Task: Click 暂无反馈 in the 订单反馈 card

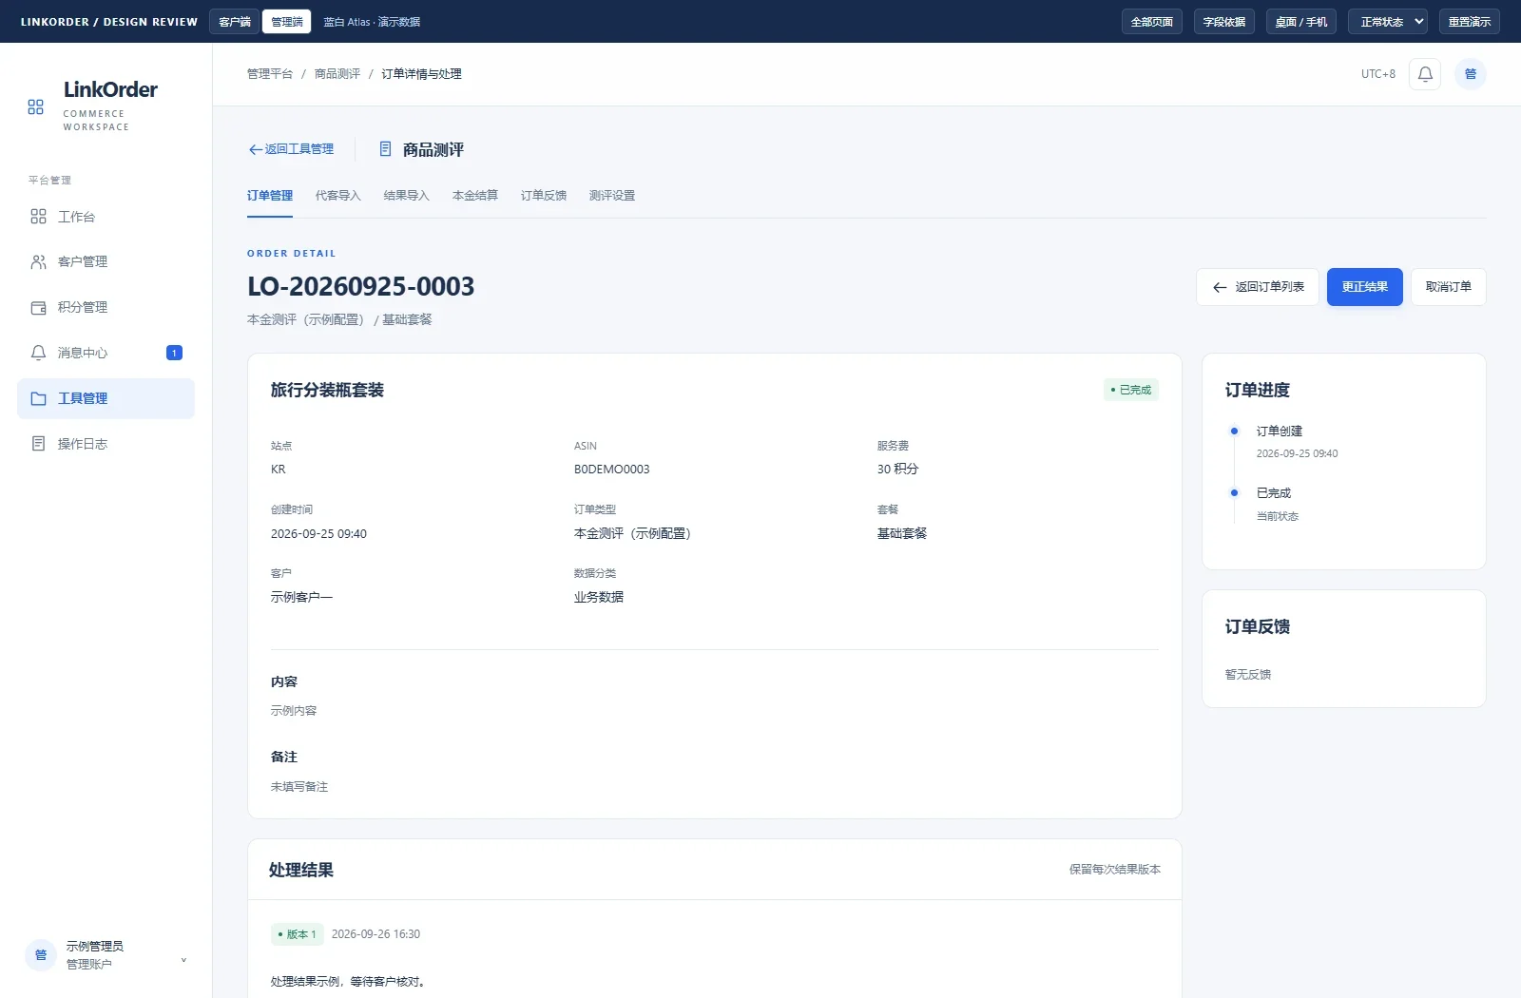Action: pyautogui.click(x=1248, y=675)
